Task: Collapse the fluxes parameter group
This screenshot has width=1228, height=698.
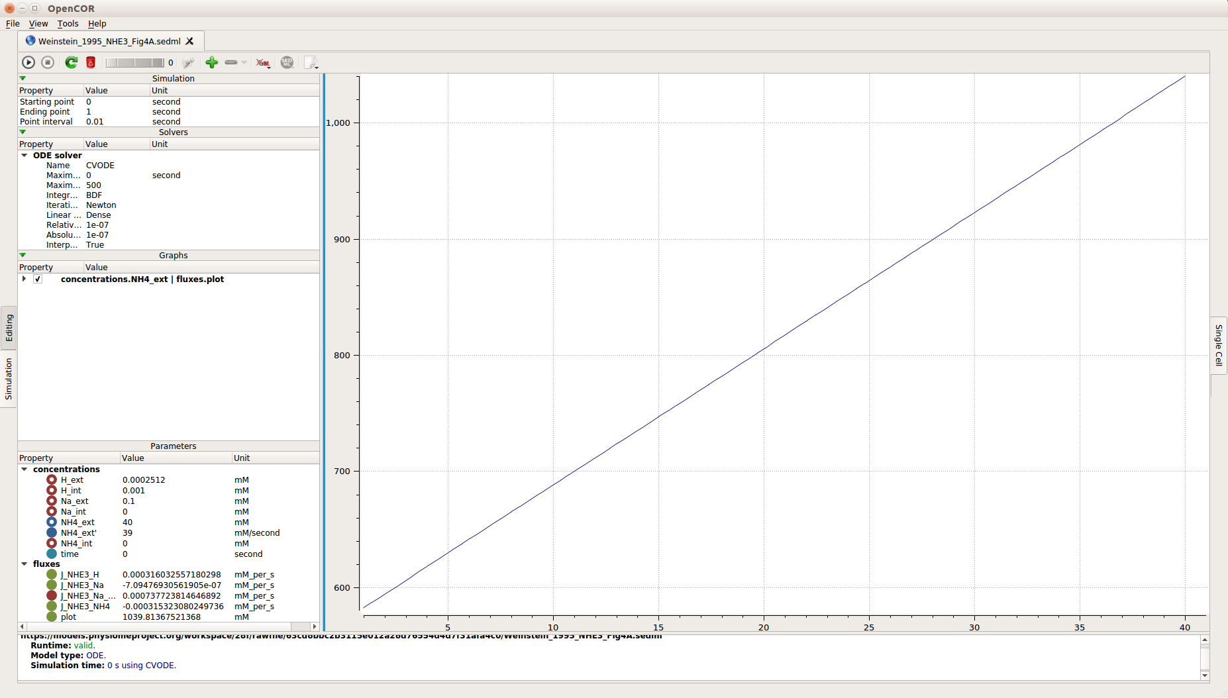Action: click(x=25, y=564)
